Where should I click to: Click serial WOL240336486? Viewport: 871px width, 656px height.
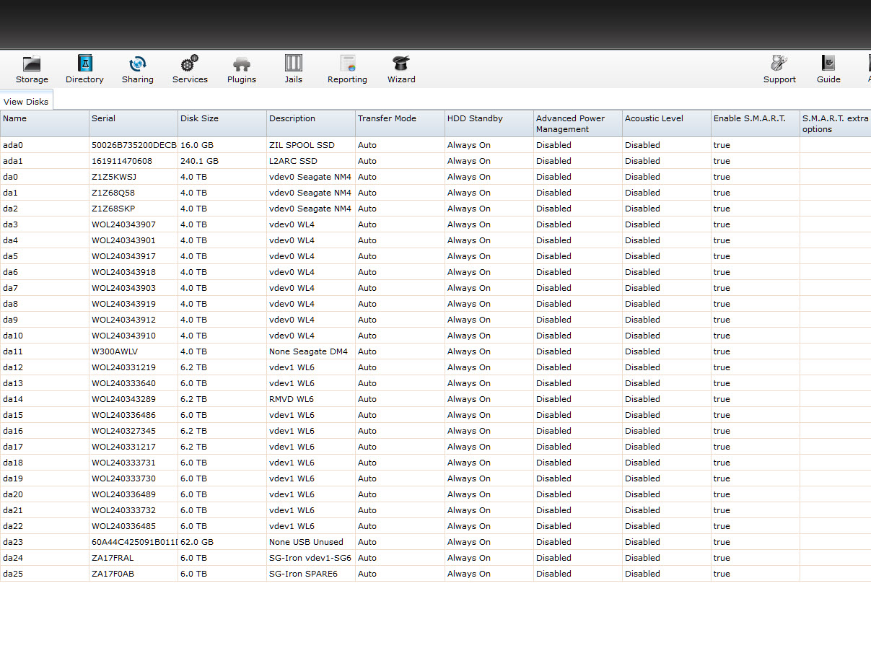click(x=123, y=415)
